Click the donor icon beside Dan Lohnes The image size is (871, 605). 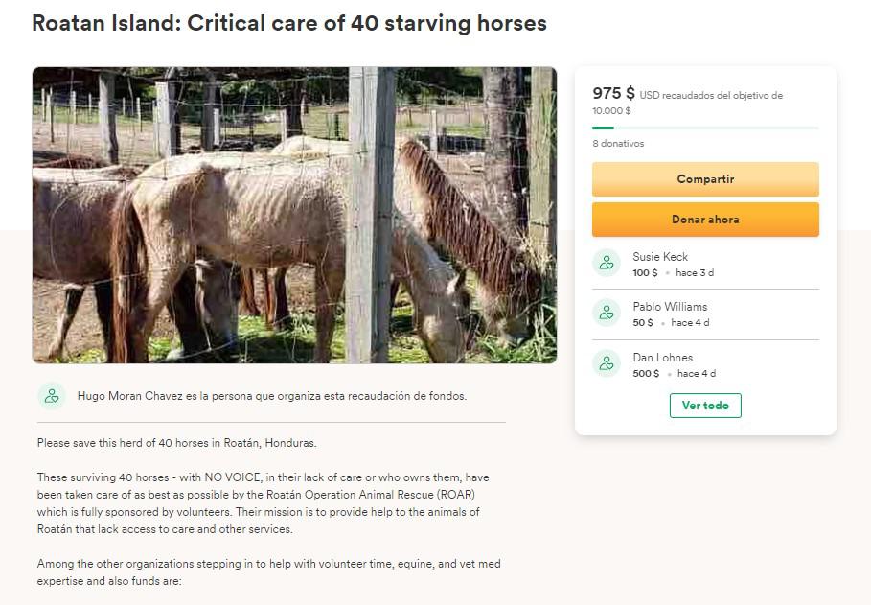point(606,363)
